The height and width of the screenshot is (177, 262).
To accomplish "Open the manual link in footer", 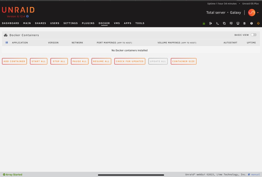I will 255,174.
